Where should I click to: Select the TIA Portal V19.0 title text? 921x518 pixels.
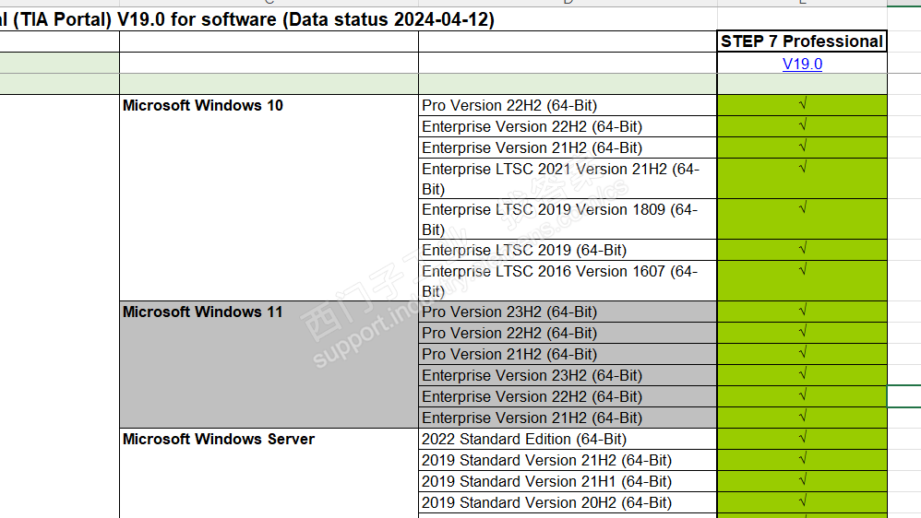point(247,20)
